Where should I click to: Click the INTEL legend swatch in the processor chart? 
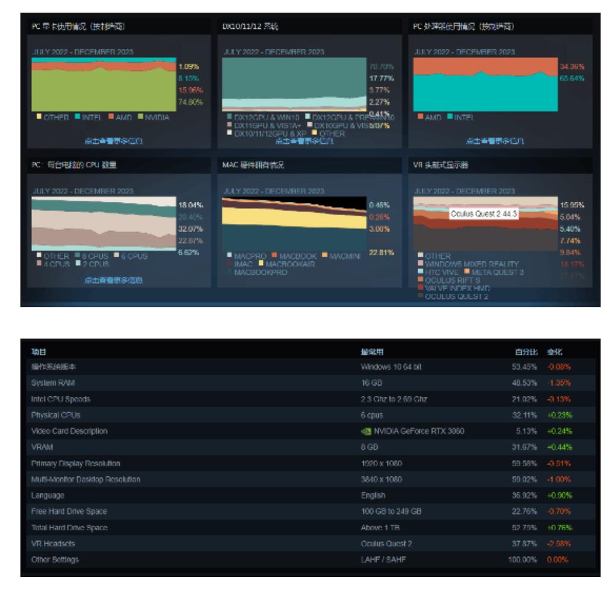450,116
